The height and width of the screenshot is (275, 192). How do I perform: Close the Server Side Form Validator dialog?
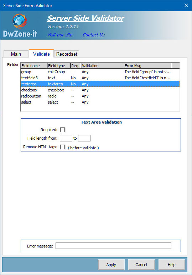point(186,5)
